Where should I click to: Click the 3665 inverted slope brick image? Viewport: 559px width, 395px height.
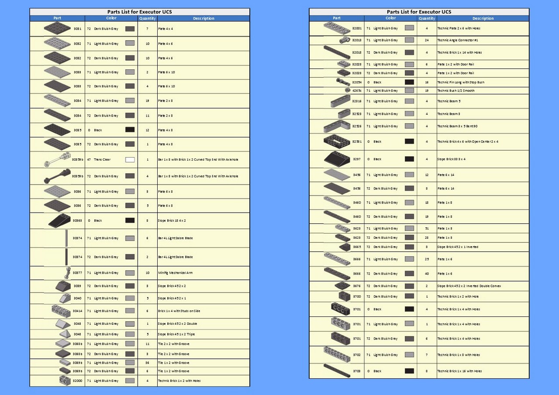345,247
